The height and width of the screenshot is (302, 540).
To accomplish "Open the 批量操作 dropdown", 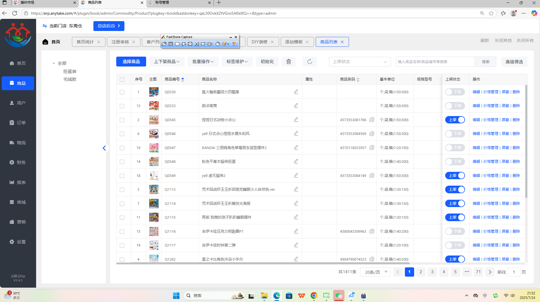I will [203, 61].
